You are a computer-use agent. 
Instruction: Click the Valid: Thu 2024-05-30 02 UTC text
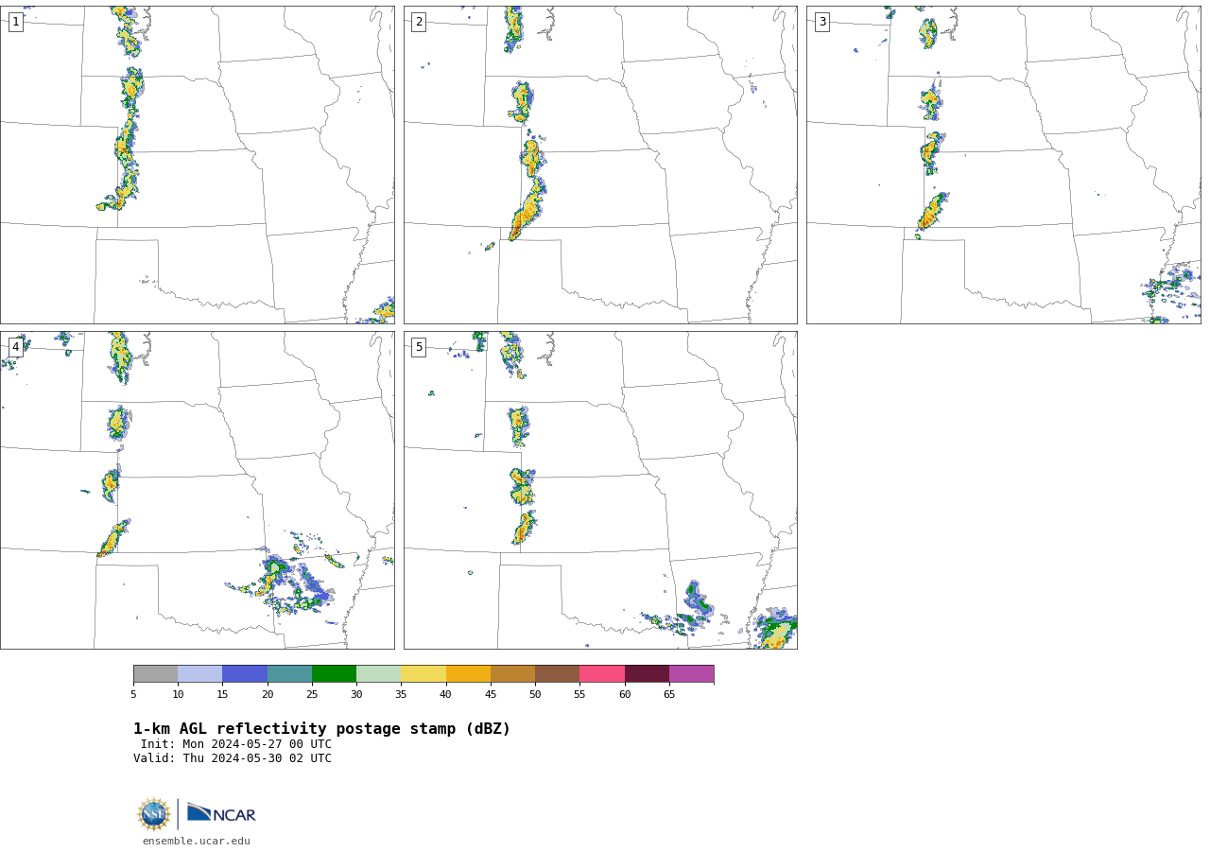[233, 758]
